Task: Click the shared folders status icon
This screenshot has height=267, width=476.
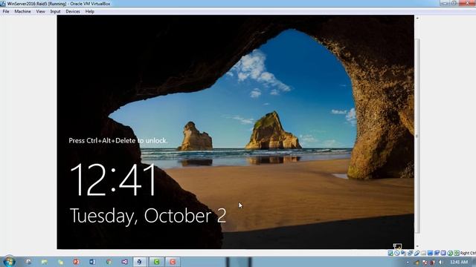Action: [423, 253]
